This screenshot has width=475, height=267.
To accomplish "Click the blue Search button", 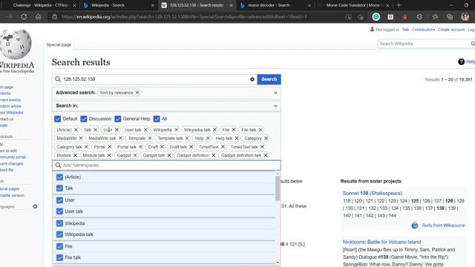I will click(269, 79).
